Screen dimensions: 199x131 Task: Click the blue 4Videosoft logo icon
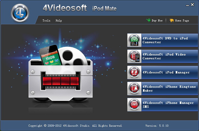(20, 13)
